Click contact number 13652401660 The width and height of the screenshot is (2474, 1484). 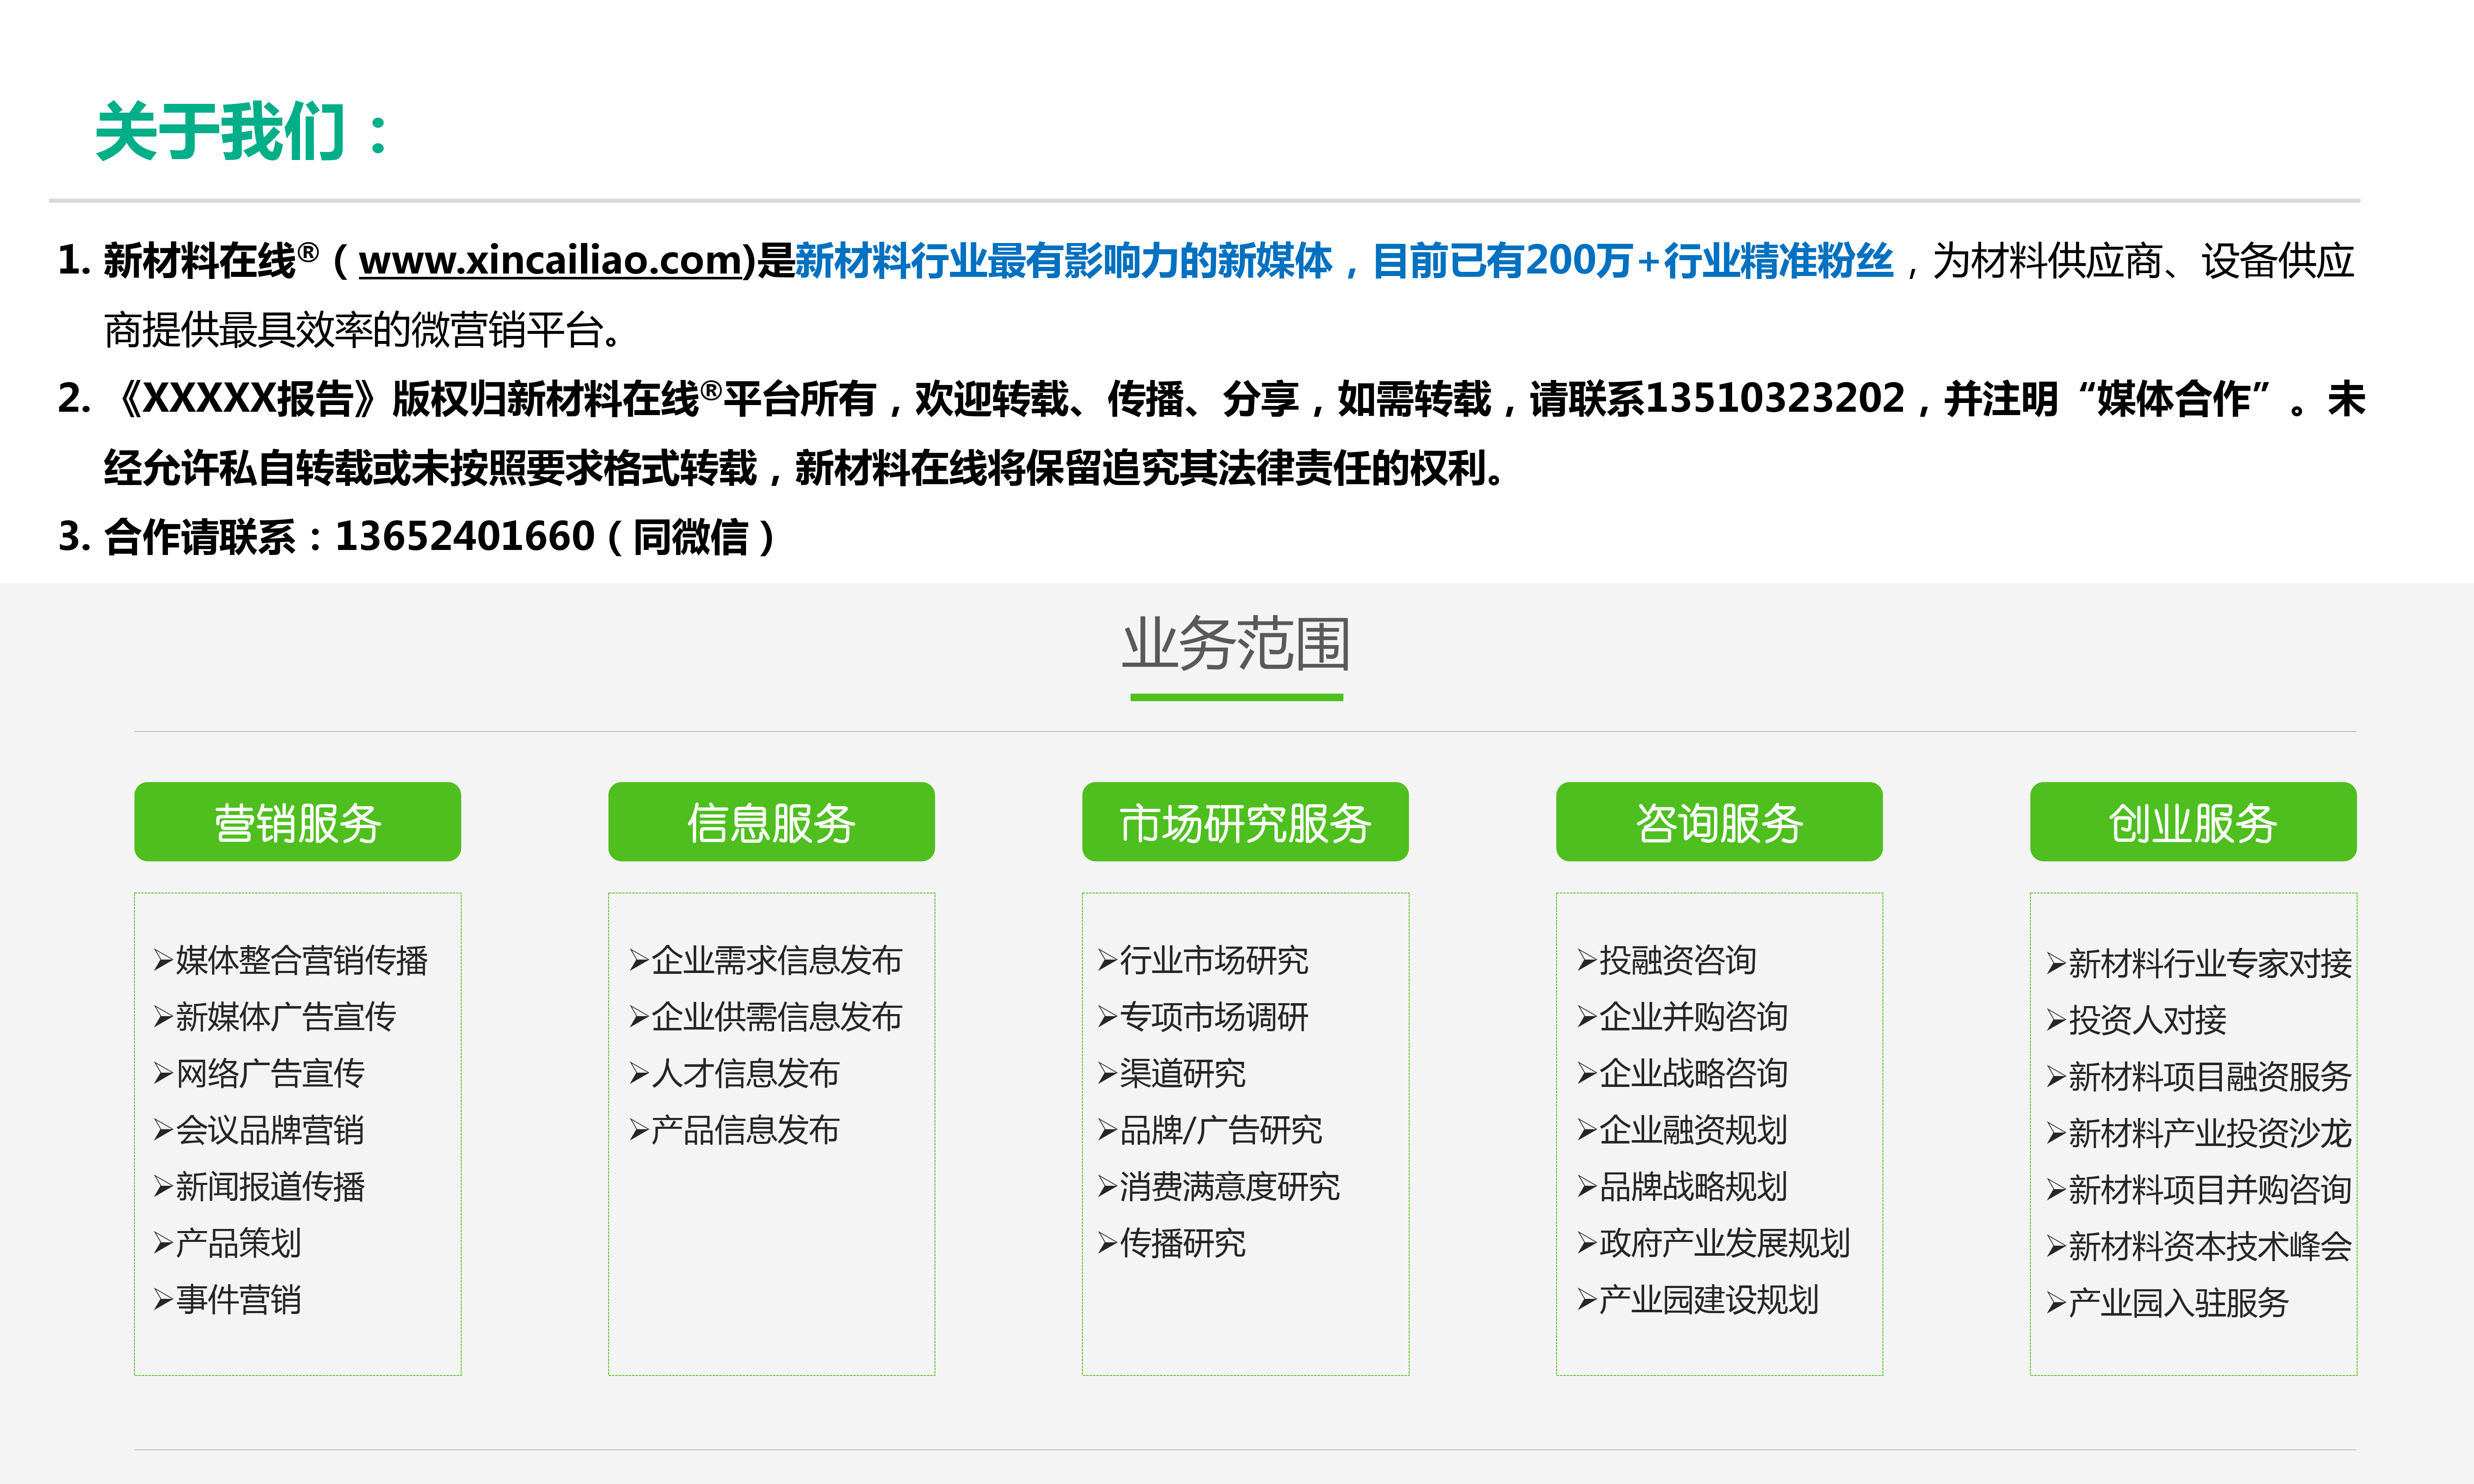(465, 537)
